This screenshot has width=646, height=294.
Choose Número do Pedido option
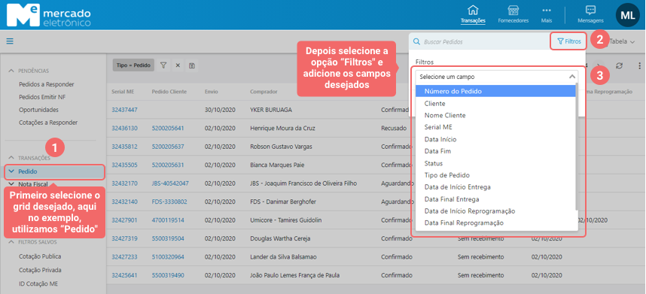495,91
